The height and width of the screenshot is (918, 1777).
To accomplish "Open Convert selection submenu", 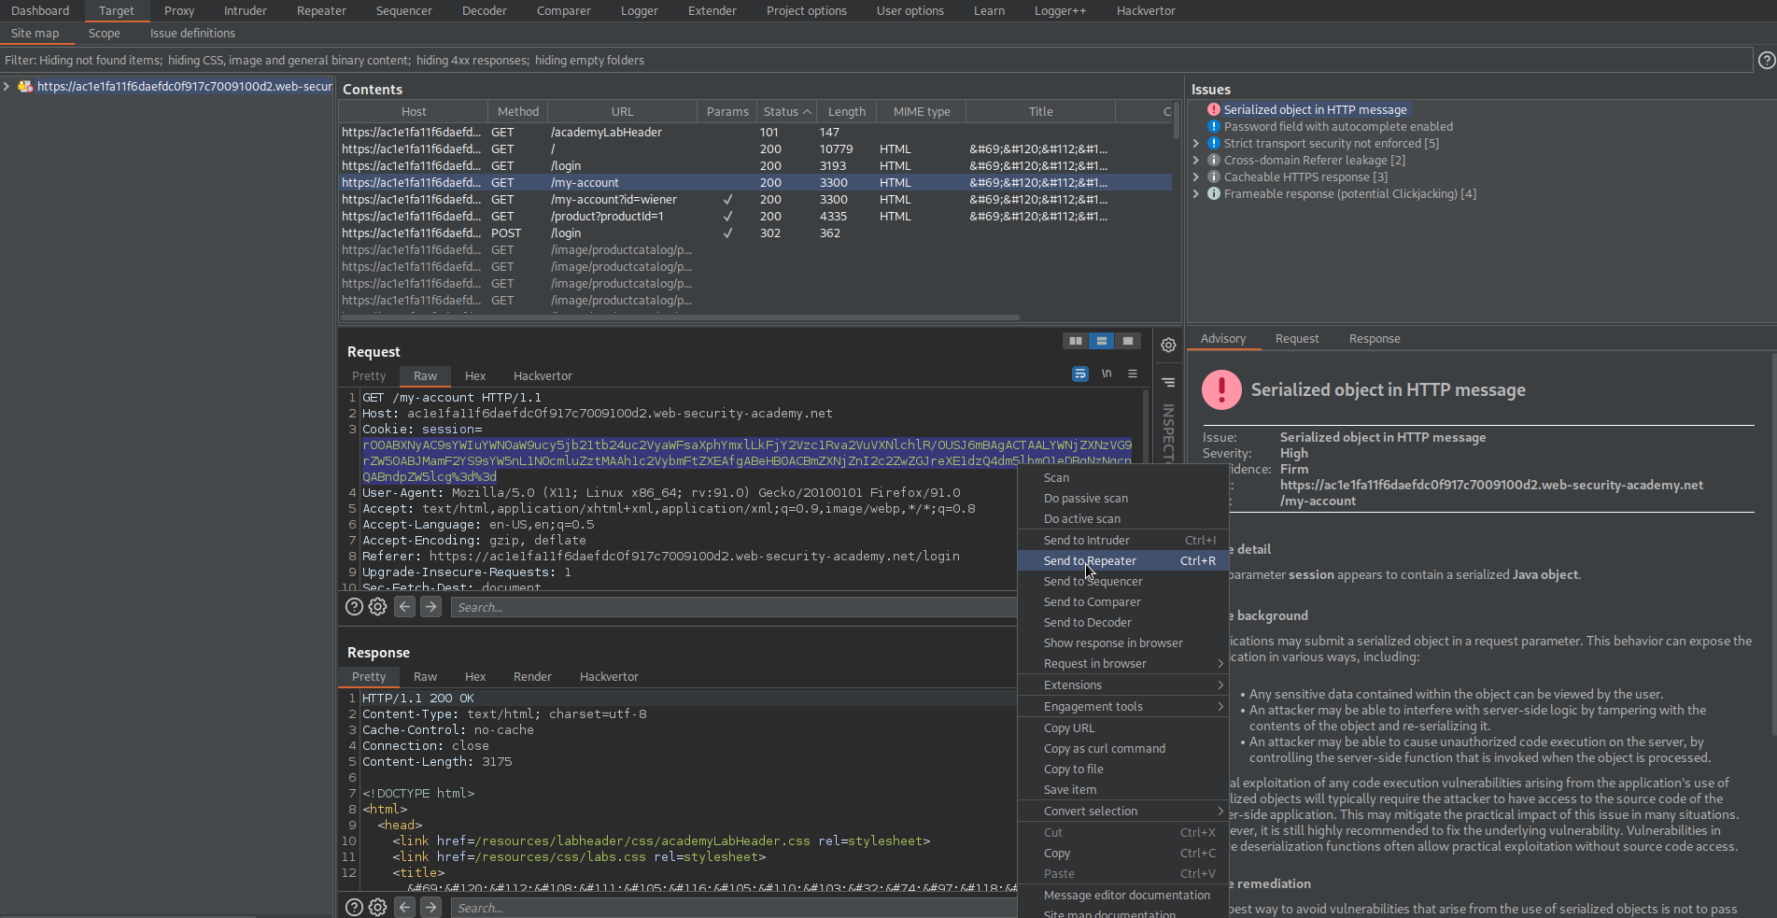I will click(x=1123, y=812).
